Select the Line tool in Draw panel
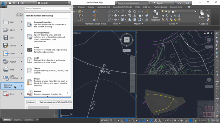This screenshot has height=123, width=220. pyautogui.click(x=110, y=11)
